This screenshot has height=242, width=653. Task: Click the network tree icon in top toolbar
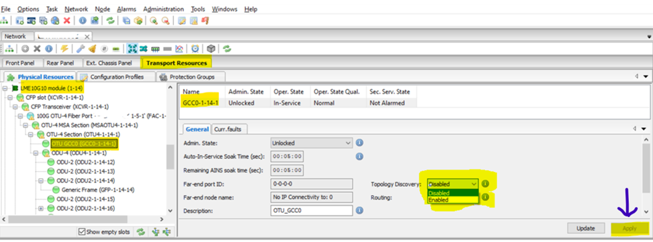pyautogui.click(x=4, y=20)
